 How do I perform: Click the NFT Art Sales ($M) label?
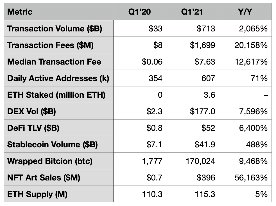[x=44, y=178]
